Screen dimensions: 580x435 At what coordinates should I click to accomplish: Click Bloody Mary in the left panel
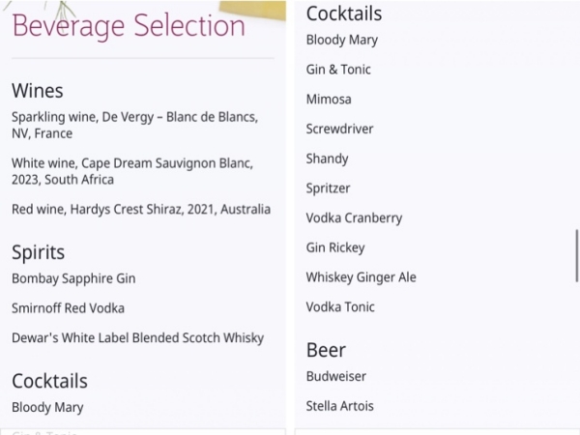(x=47, y=407)
